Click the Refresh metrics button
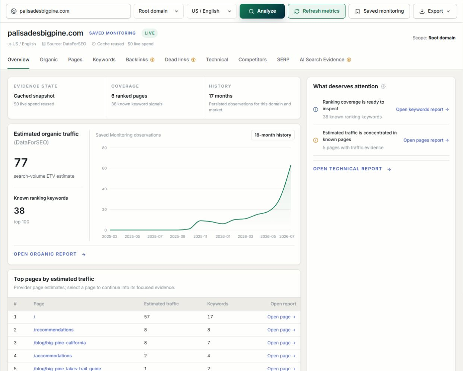Image resolution: width=463 pixels, height=371 pixels. pos(316,11)
